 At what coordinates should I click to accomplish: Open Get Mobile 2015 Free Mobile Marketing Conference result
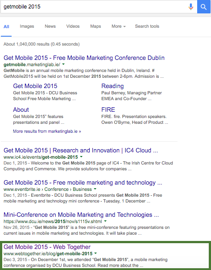pyautogui.click(x=84, y=58)
